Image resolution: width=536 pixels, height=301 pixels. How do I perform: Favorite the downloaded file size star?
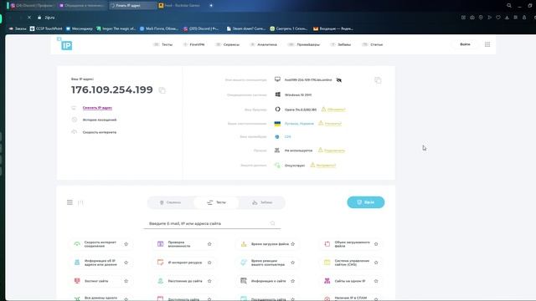[x=376, y=244]
